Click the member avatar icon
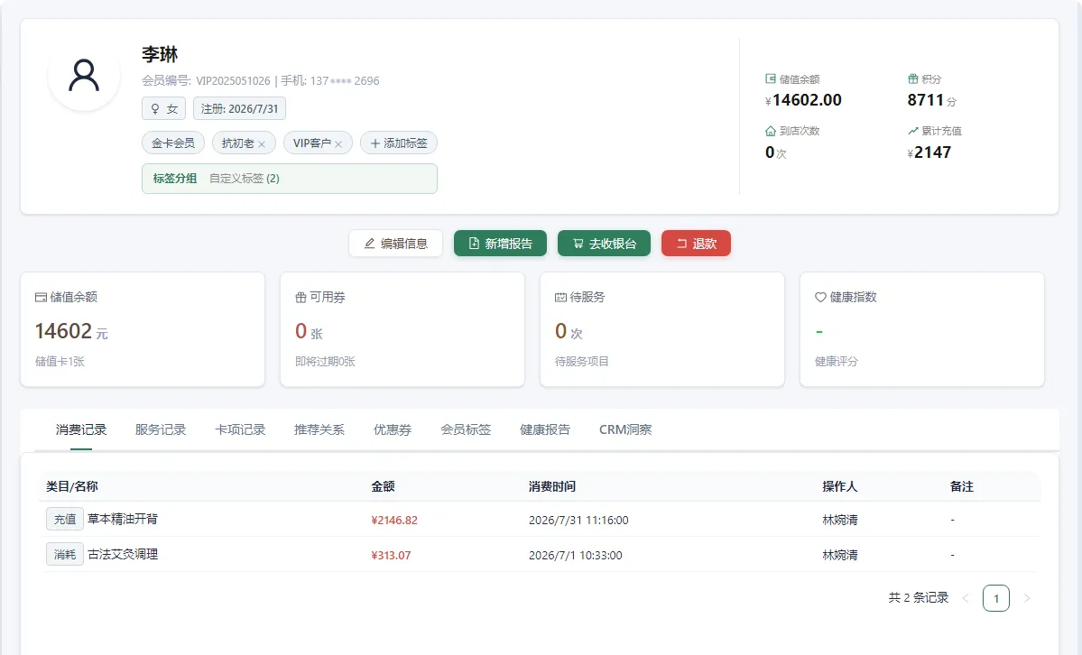 tap(84, 75)
